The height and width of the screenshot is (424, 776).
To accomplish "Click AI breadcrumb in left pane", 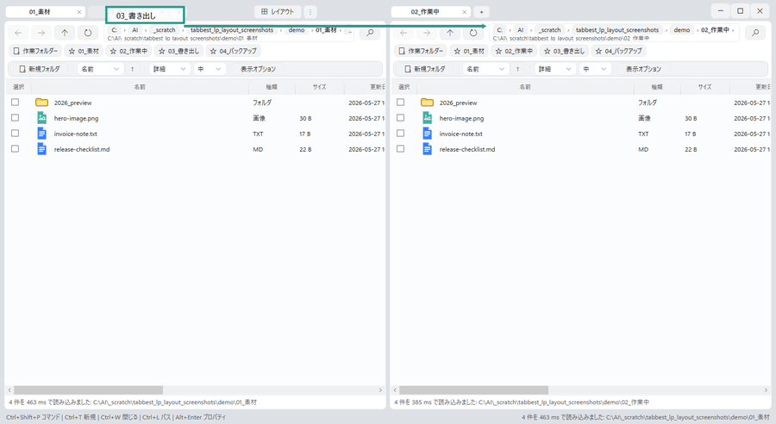I will click(135, 30).
